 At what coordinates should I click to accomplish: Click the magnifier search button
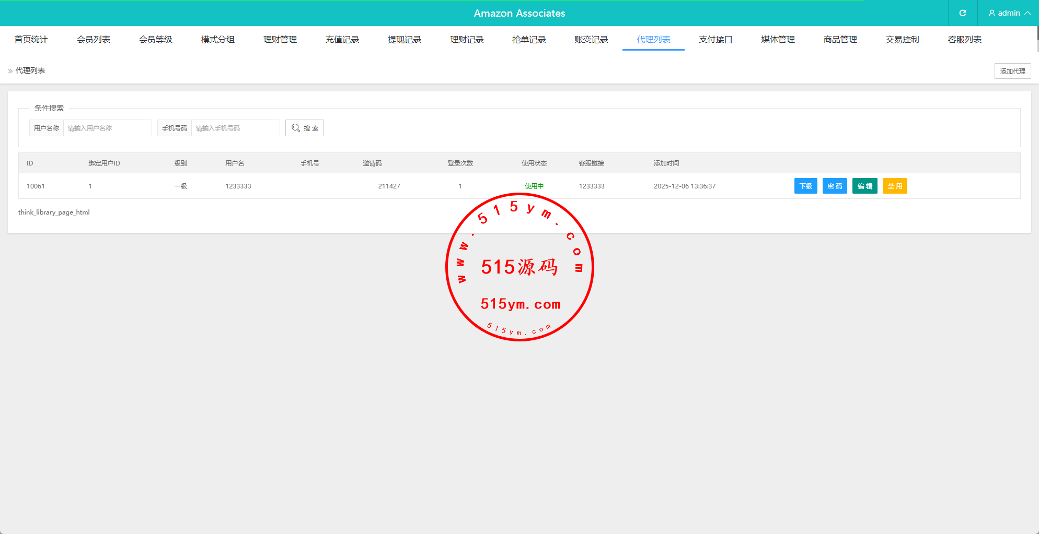[x=305, y=128]
